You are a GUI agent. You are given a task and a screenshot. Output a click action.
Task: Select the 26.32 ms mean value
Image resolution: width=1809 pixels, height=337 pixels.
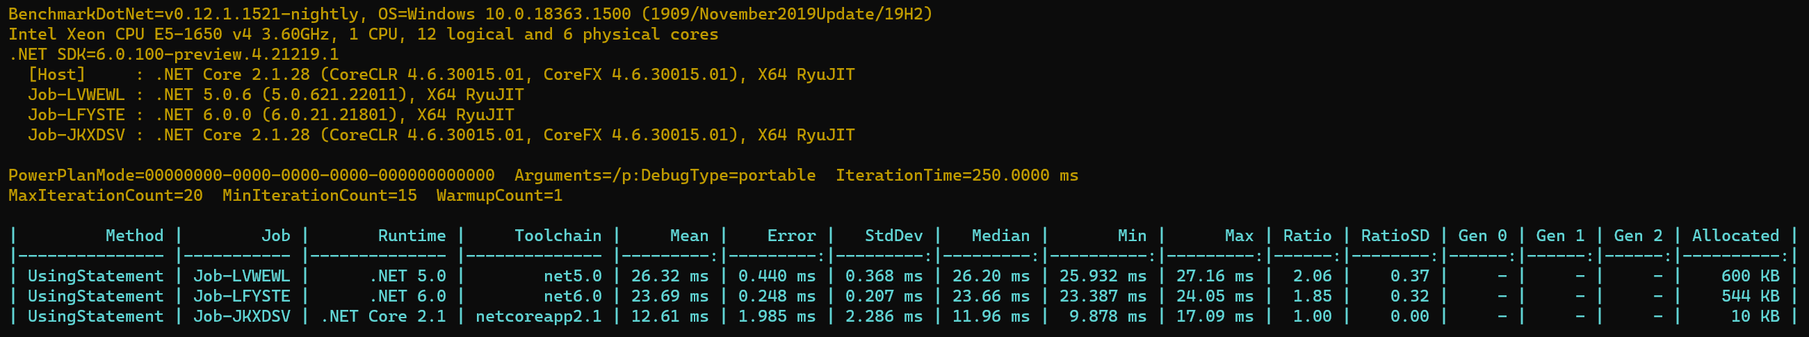point(670,276)
